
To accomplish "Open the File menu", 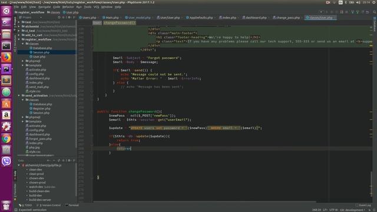I will coord(16,7).
